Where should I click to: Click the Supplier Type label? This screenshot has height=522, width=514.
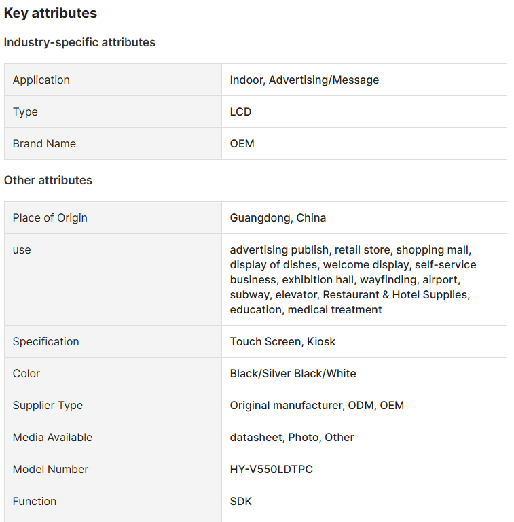pos(48,405)
